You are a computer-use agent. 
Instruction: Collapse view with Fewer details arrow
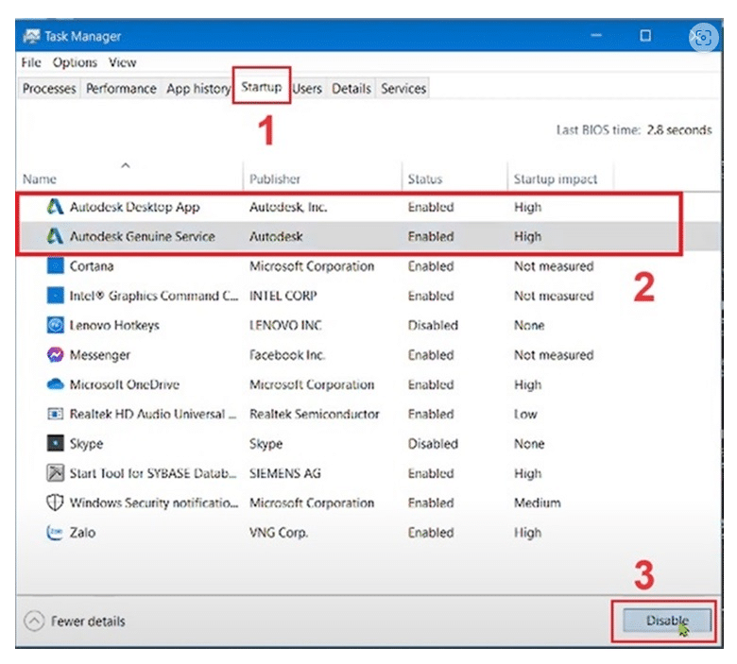click(x=35, y=621)
